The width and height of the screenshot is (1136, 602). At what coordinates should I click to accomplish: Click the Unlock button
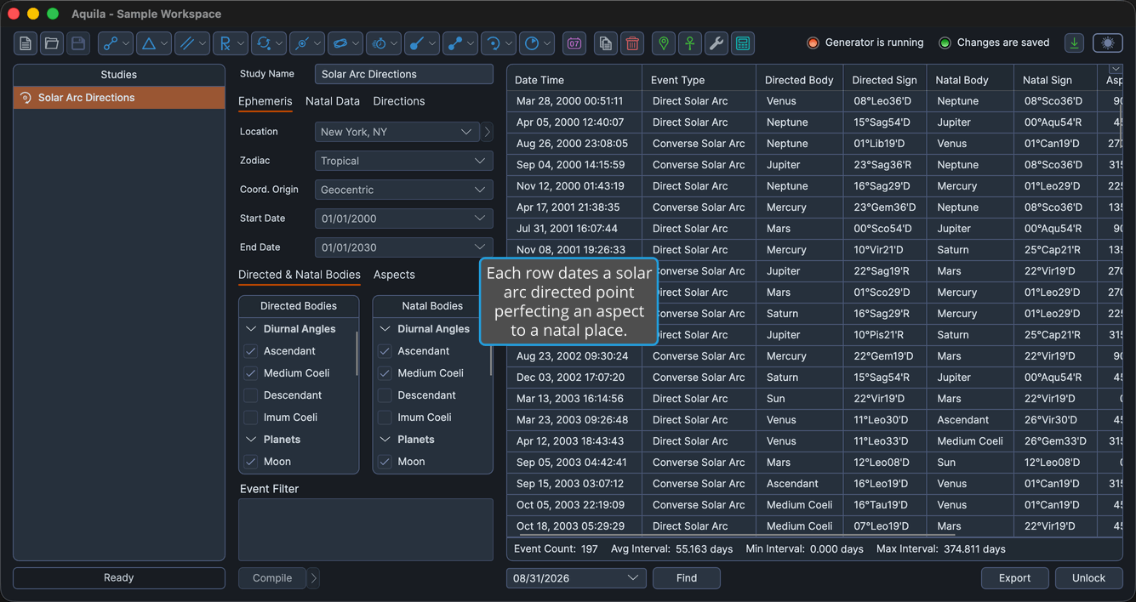[1089, 578]
